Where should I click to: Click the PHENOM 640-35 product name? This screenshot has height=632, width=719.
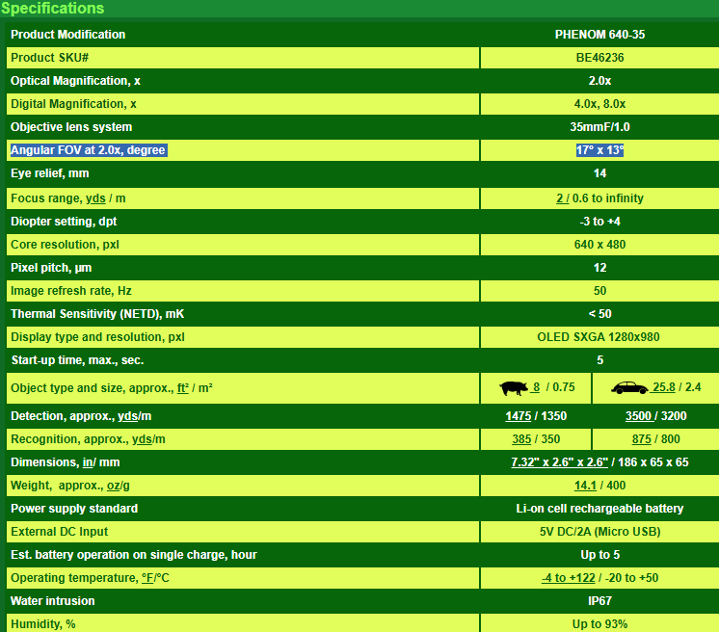[x=599, y=35]
